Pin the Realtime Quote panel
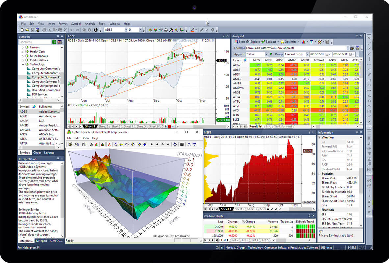This screenshot has width=389, height=263. tap(309, 216)
